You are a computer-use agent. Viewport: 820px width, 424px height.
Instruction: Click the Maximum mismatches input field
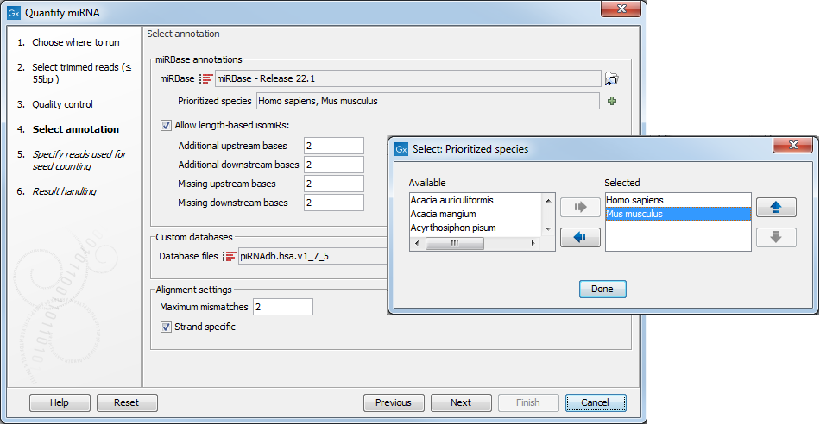pos(282,307)
